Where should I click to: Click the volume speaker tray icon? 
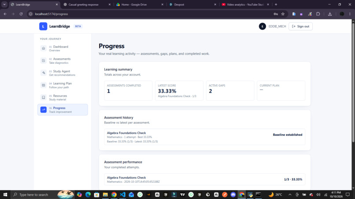pyautogui.click(x=318, y=195)
